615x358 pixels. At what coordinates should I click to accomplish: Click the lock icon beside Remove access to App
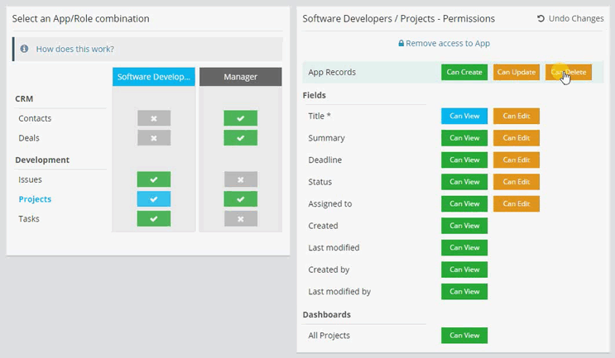[401, 44]
